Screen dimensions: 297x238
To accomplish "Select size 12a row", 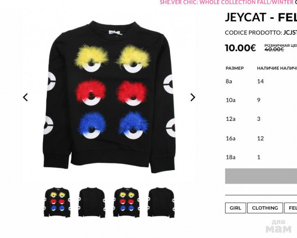I will (x=261, y=119).
